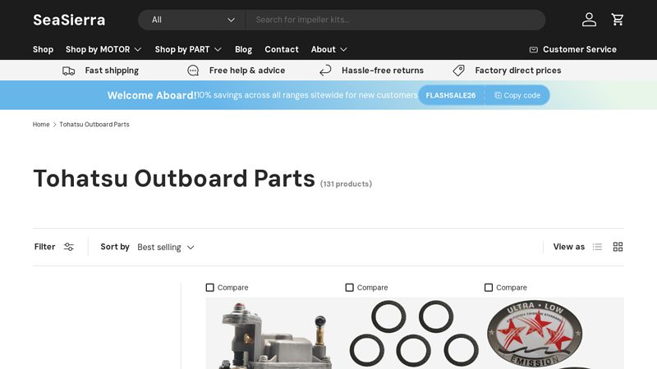Screen dimensions: 657x369
Task: Open the Filter sliders icon
Action: (69, 247)
